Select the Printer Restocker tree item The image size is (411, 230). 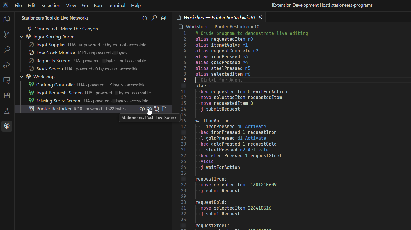[93, 109]
